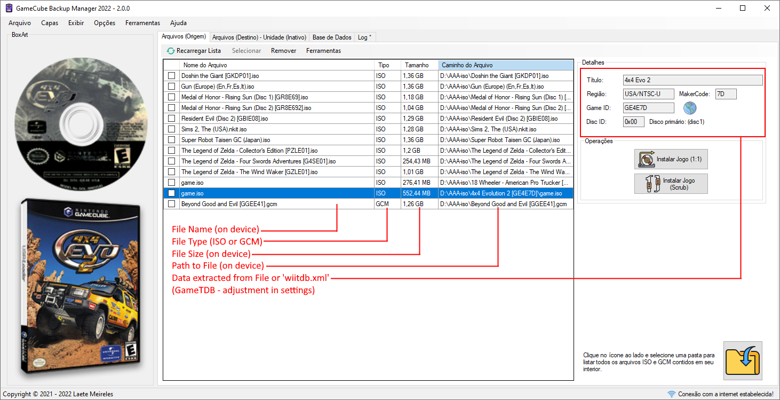This screenshot has width=780, height=400.
Task: Open the Ferramentas toolbar dropdown
Action: click(323, 51)
